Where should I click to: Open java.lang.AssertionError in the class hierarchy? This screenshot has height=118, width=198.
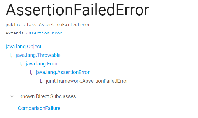(63, 72)
